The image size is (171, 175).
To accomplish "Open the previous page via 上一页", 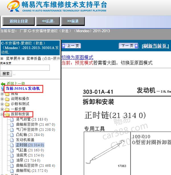I will [71, 46].
